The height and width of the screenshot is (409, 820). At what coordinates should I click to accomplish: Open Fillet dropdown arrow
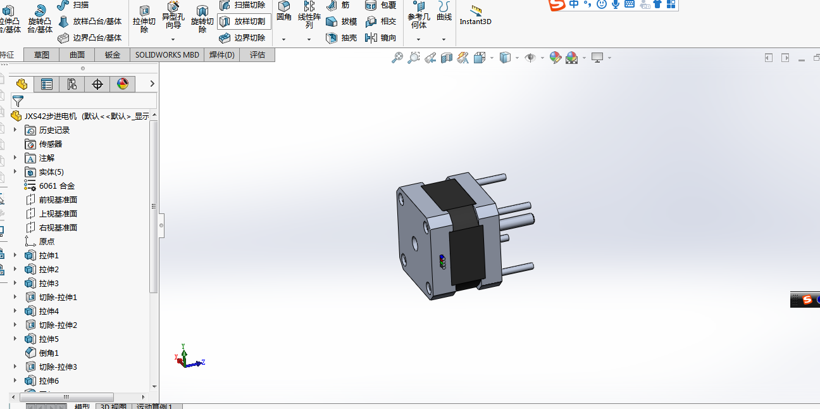pos(284,39)
